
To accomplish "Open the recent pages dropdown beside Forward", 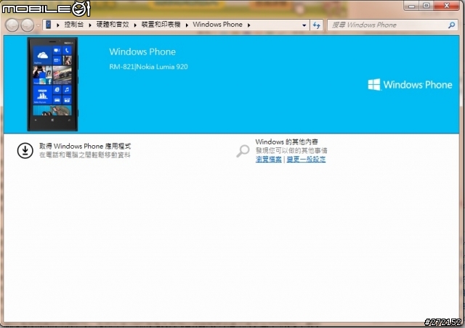I will [39, 25].
